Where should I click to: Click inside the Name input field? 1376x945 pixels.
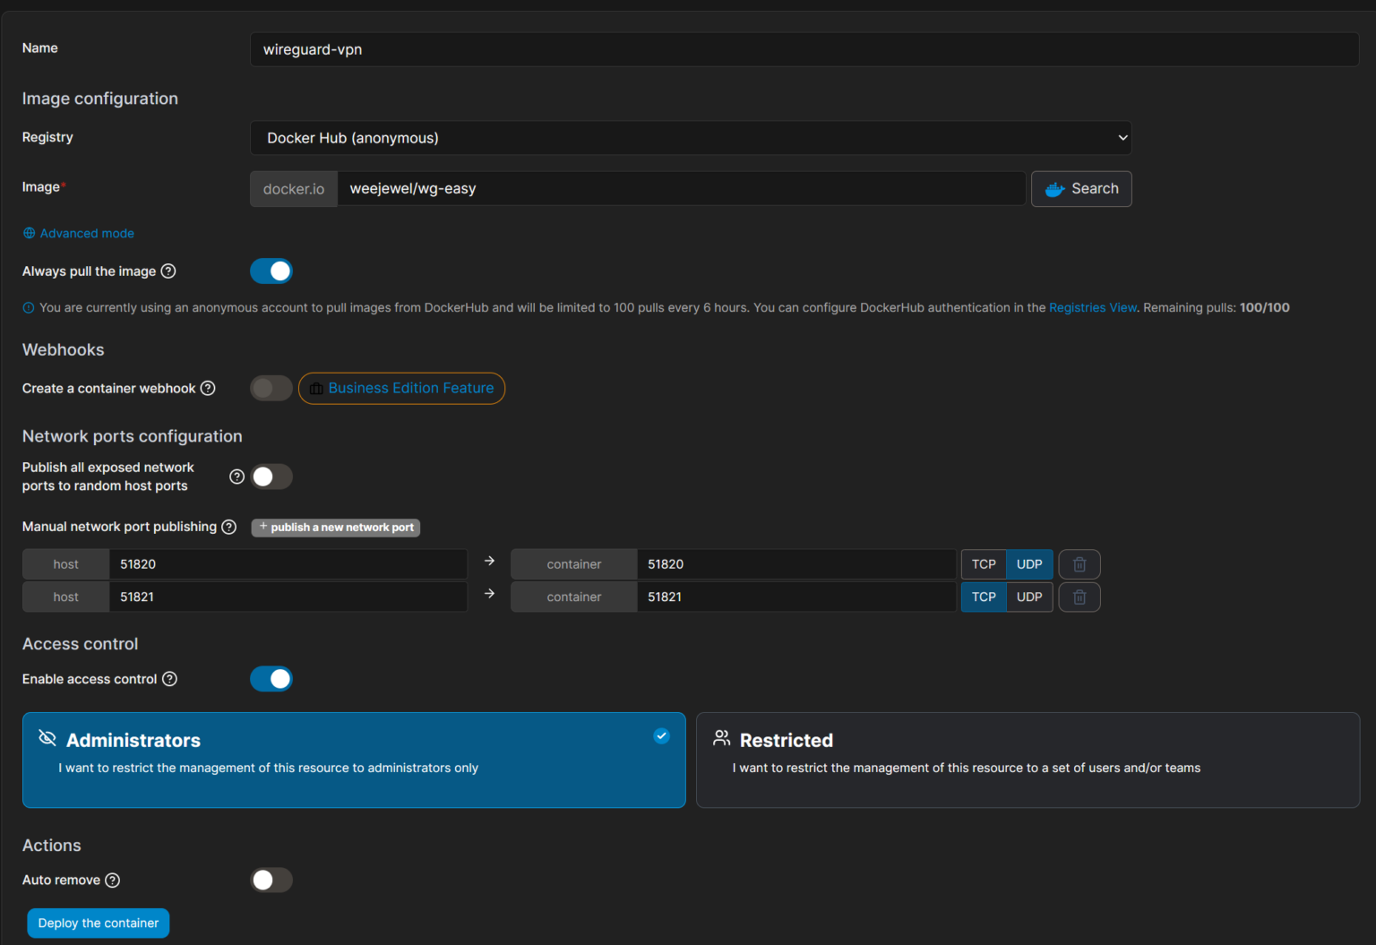pos(804,49)
